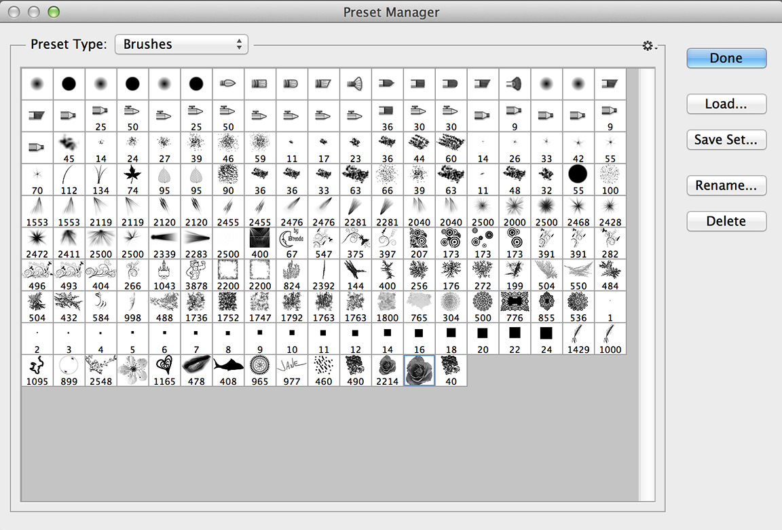Select the feather brush 1000
Image resolution: width=782 pixels, height=530 pixels.
click(x=610, y=339)
